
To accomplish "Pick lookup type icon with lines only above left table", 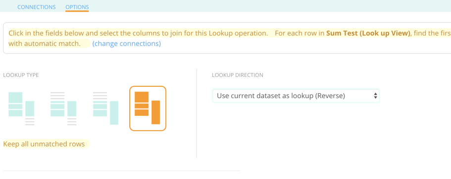I will point(105,108).
